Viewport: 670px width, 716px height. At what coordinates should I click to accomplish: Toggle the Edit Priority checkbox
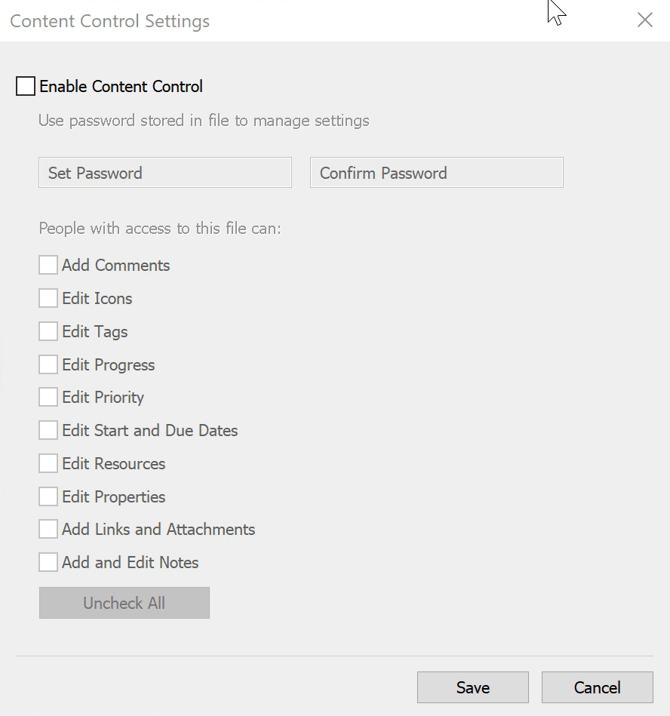click(48, 398)
